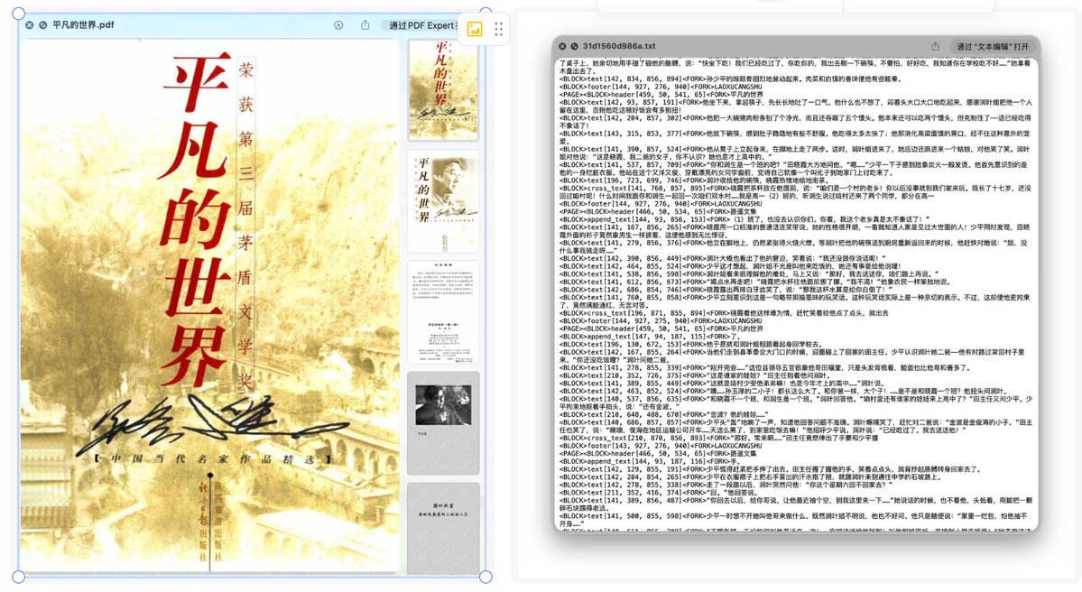This screenshot has width=1082, height=592.
Task: Click the circle-slash icon beside 31d1560d986a.txt
Action: (574, 46)
